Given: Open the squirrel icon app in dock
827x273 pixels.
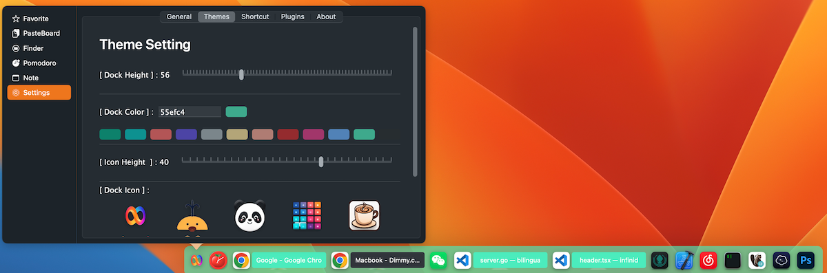Looking at the screenshot, I should coord(757,261).
